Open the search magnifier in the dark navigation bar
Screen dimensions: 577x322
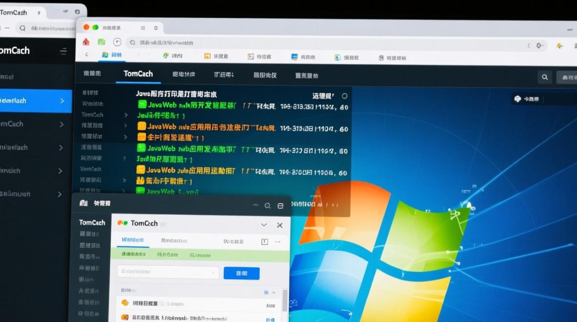click(544, 77)
